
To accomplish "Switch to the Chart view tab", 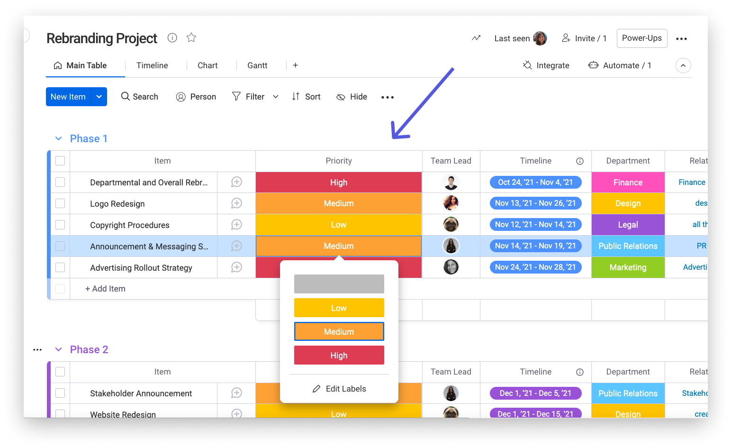I will [x=208, y=65].
